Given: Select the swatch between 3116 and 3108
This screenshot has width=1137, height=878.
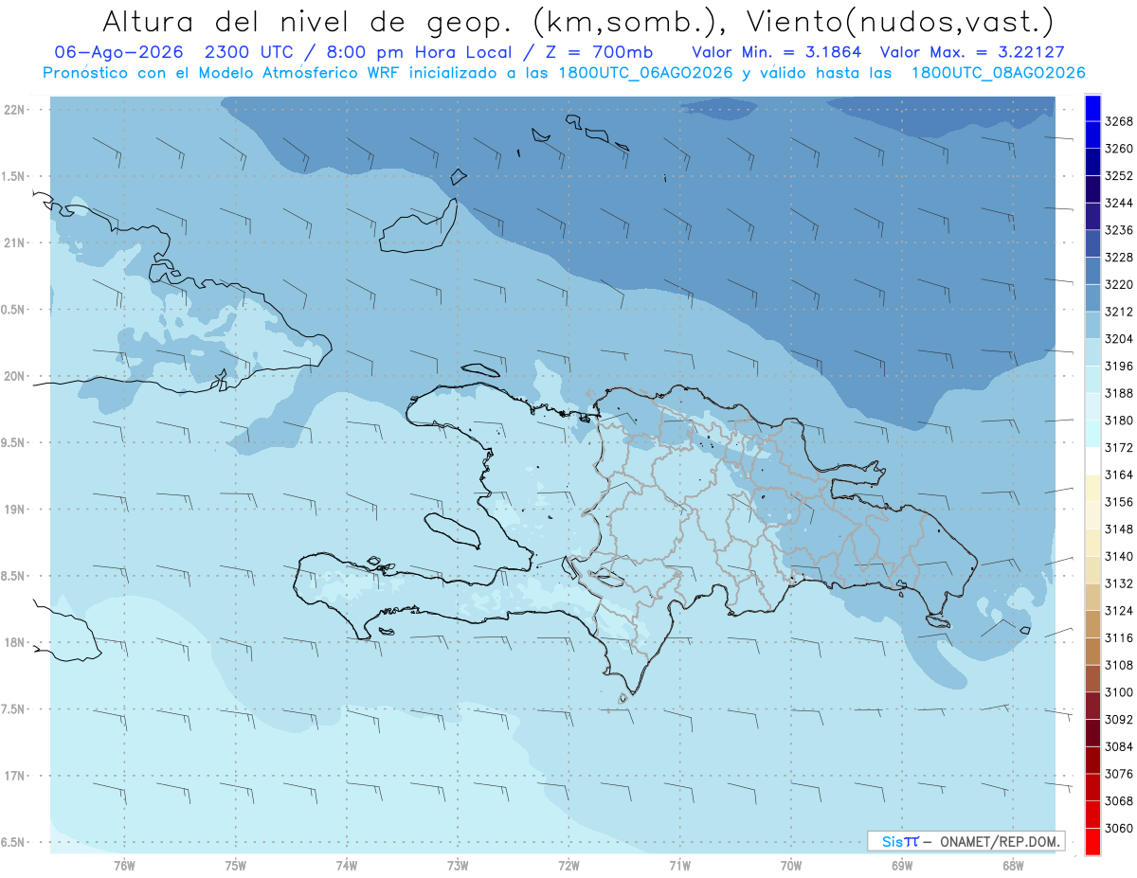Looking at the screenshot, I should 1092,651.
